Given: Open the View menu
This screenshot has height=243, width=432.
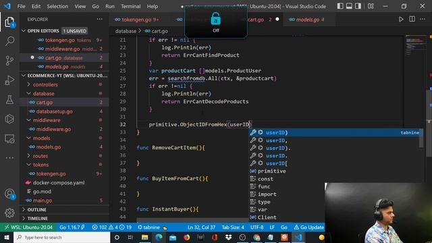Looking at the screenshot, I should [80, 6].
